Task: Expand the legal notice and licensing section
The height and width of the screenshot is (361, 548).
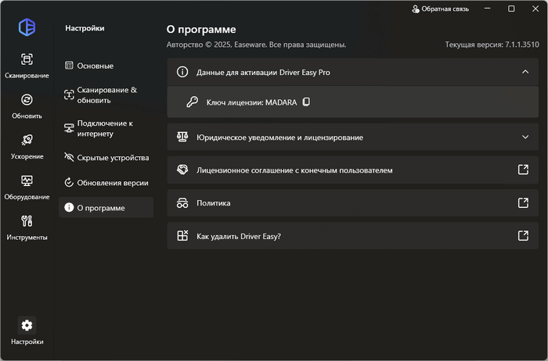Action: (x=525, y=137)
